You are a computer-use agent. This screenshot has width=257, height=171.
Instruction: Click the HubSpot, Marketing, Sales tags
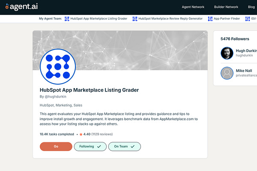click(x=61, y=105)
